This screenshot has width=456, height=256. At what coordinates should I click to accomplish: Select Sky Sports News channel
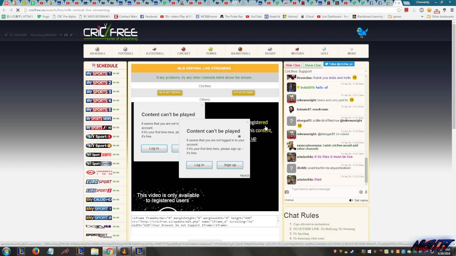click(99, 119)
